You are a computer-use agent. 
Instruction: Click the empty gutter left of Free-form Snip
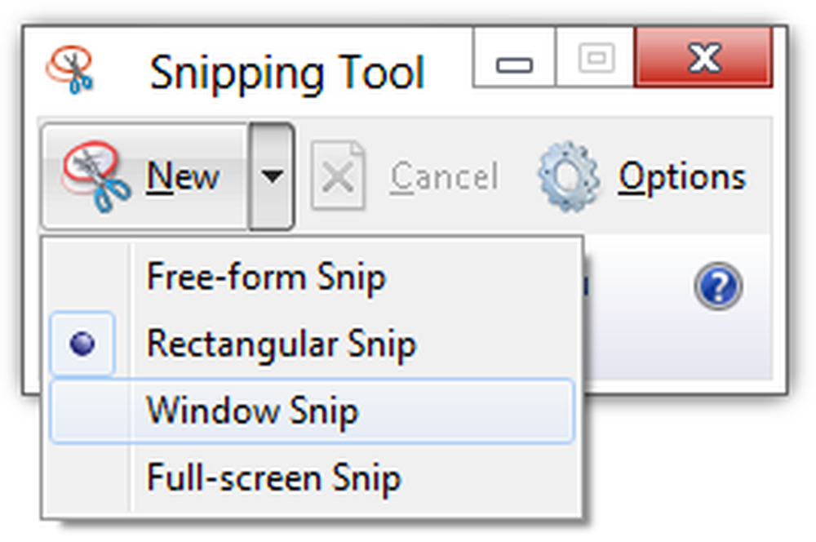pos(86,278)
